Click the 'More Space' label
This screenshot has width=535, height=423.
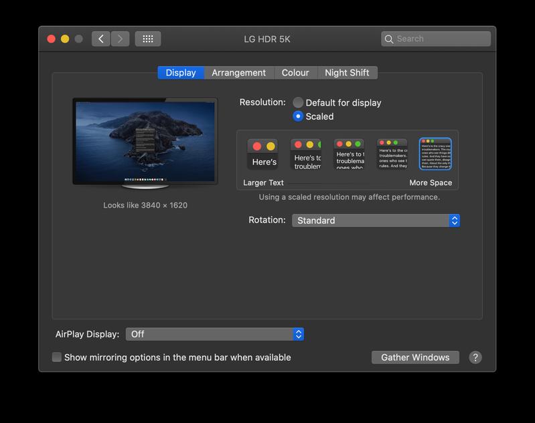click(x=431, y=182)
